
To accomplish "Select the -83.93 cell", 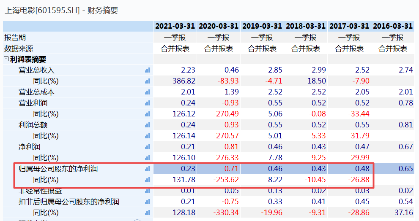I will point(219,81).
